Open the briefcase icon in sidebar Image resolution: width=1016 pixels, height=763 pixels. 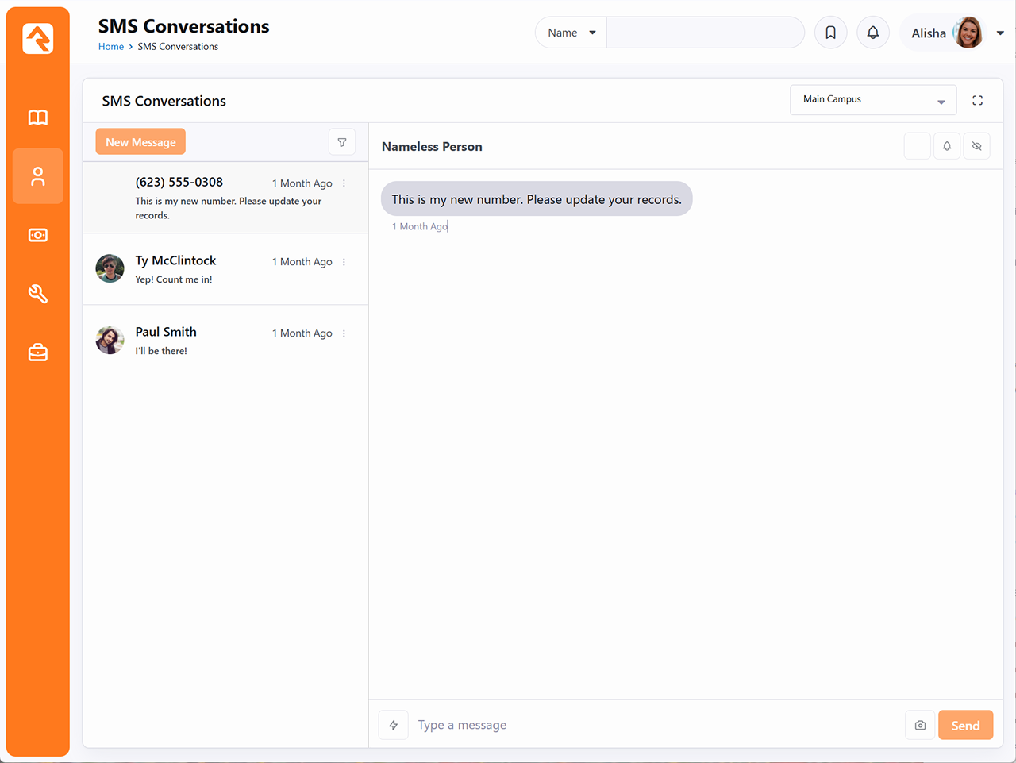pos(37,353)
